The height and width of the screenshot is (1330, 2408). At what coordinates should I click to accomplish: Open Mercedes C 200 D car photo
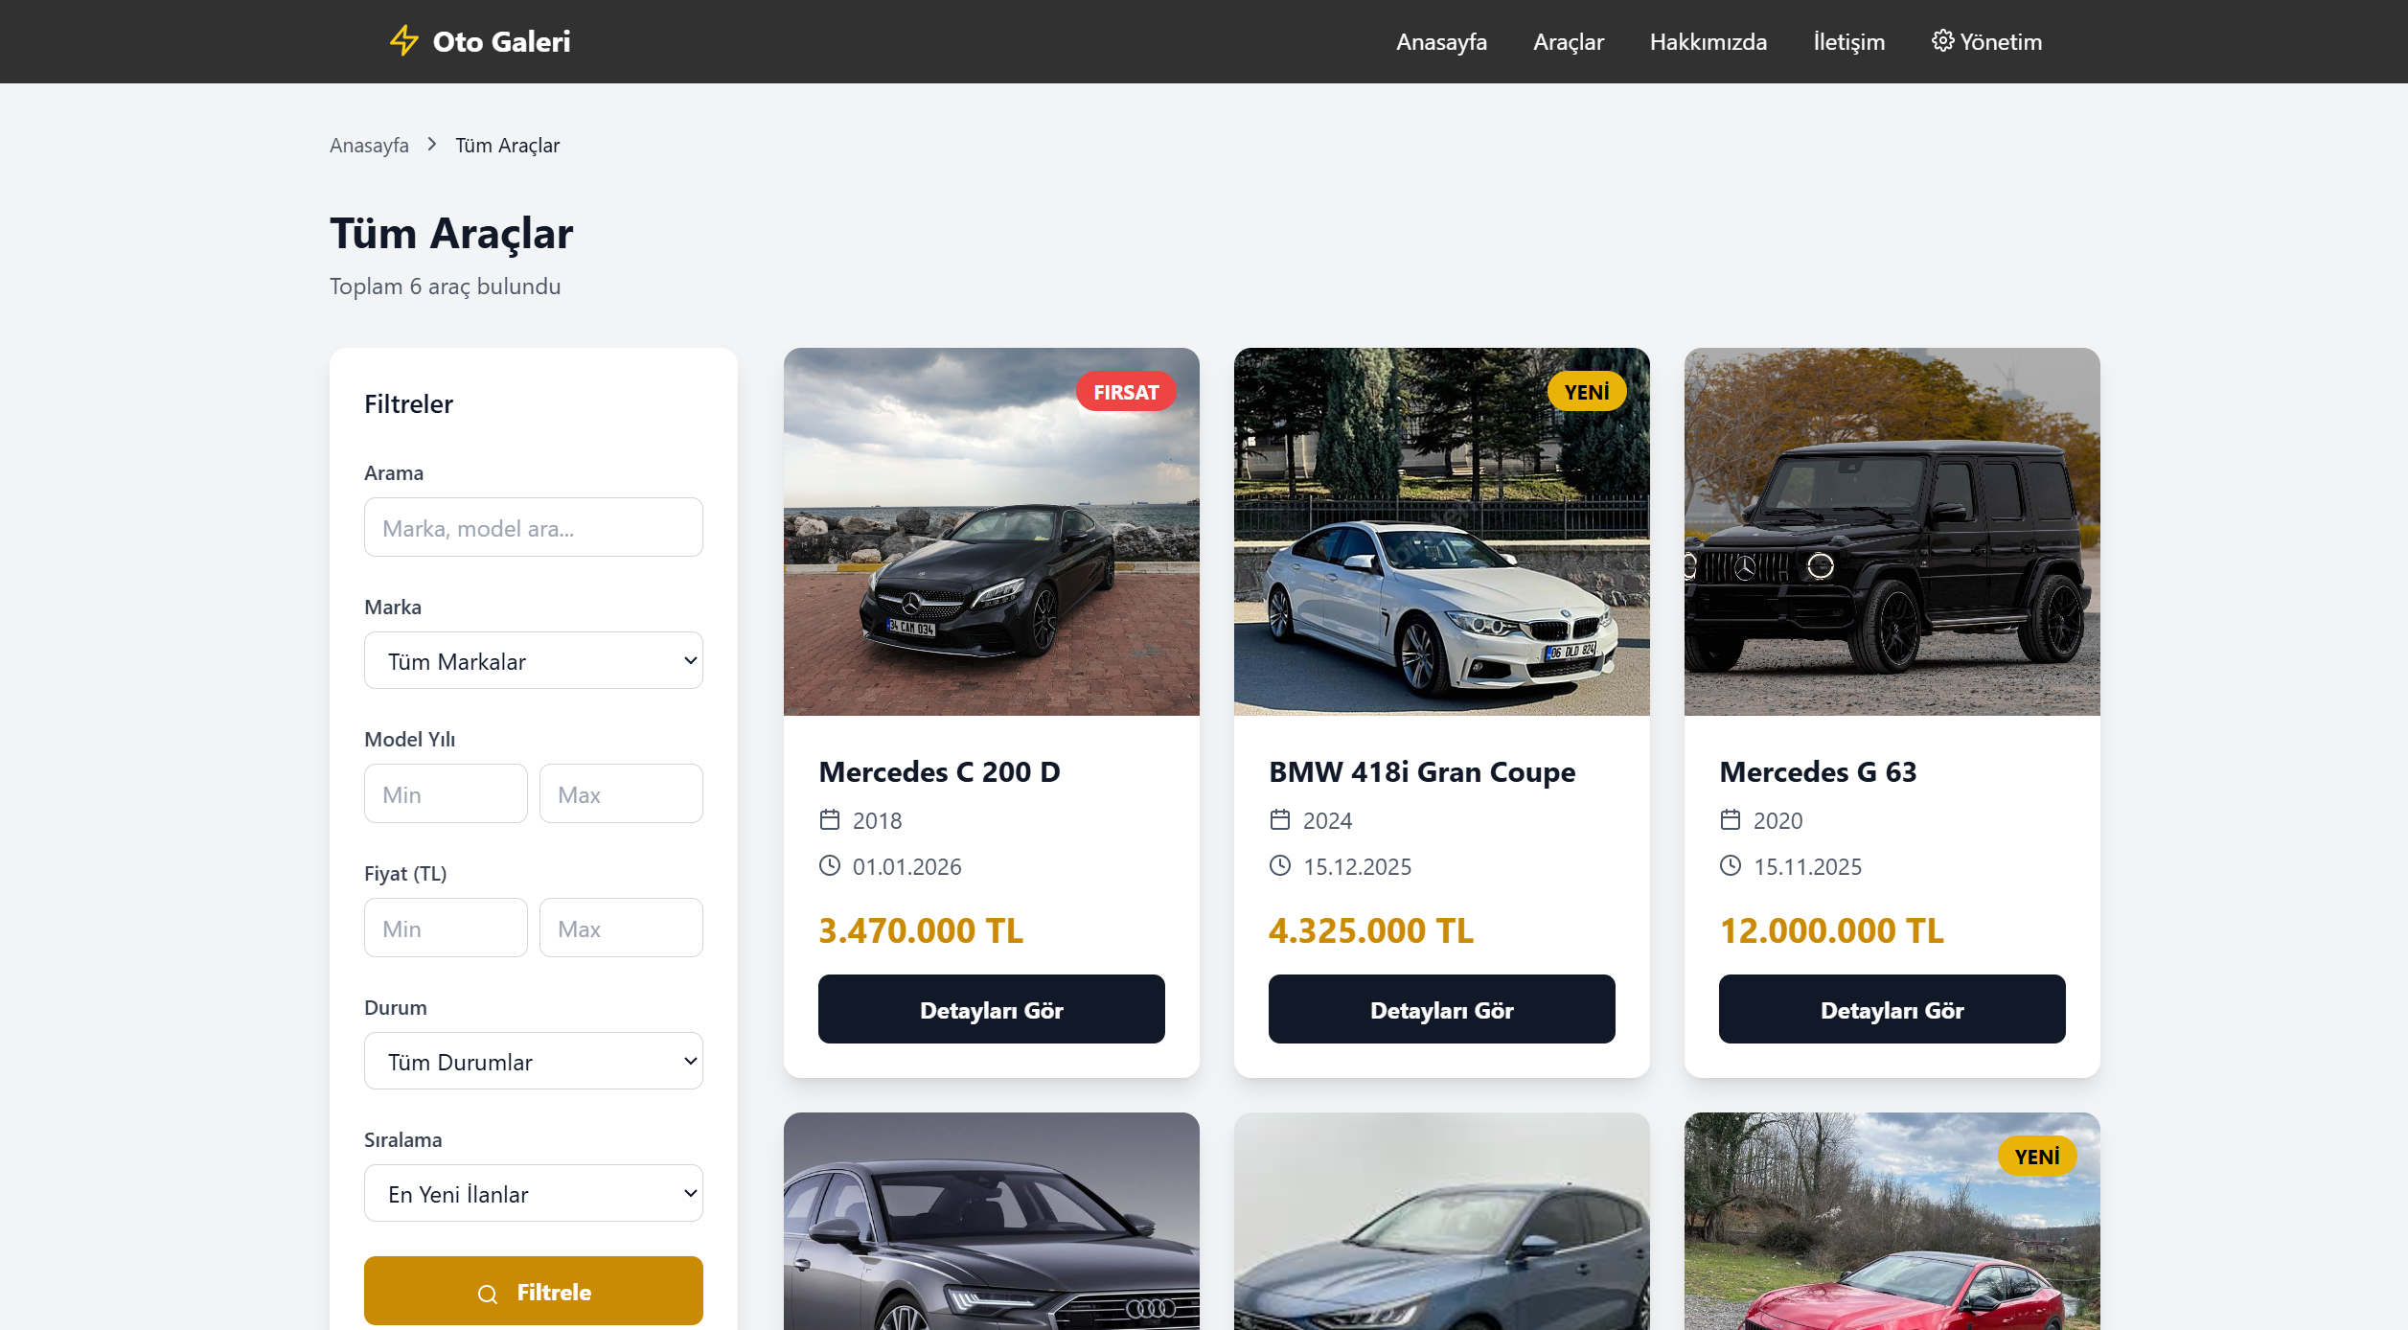click(x=991, y=532)
